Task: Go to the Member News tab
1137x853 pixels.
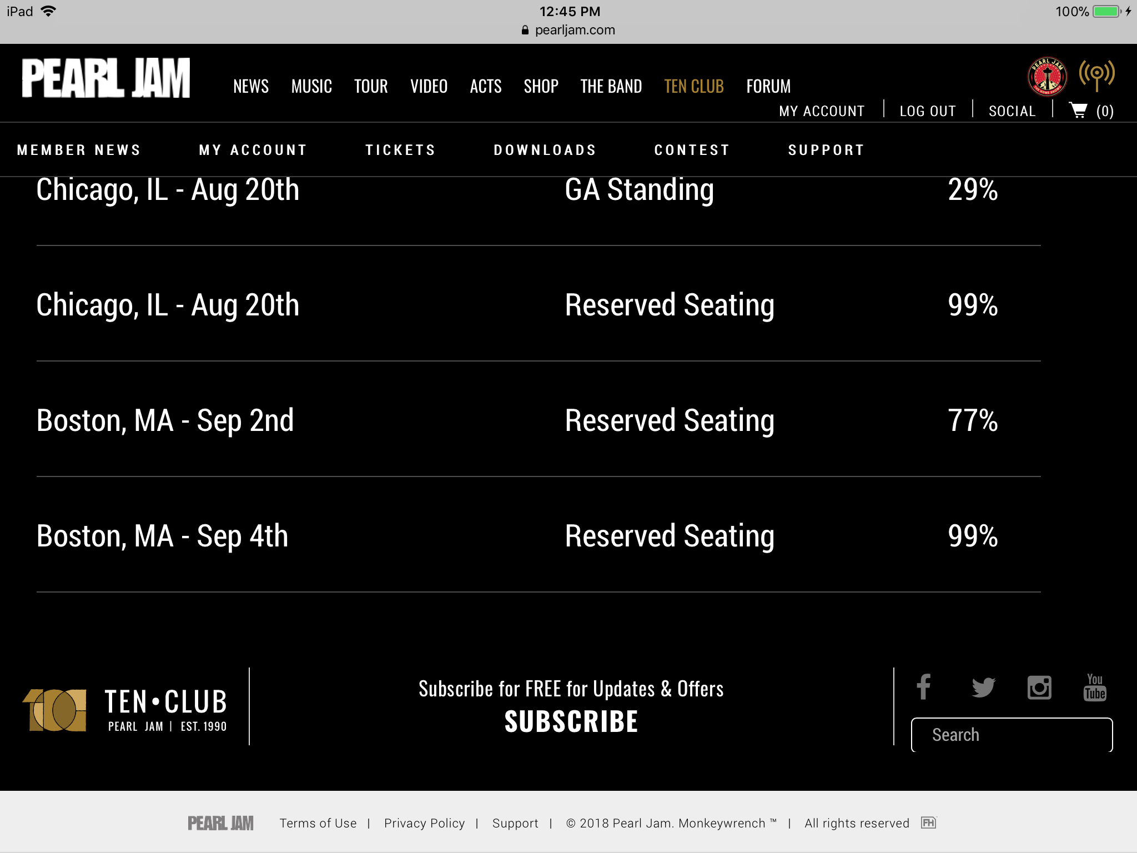Action: [x=79, y=150]
